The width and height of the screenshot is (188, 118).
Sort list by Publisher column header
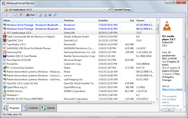point(80,20)
